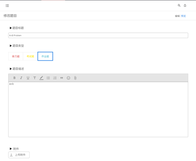Open the hamburger menu icon
Viewport: 196px width, 161px height.
[7, 6]
